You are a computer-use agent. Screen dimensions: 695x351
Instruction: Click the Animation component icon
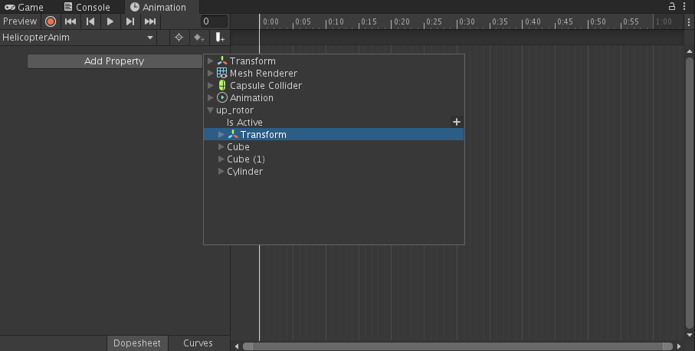(x=222, y=97)
